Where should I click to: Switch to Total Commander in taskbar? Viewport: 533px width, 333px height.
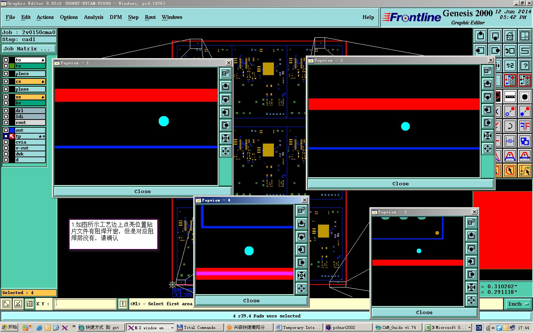pyautogui.click(x=200, y=328)
